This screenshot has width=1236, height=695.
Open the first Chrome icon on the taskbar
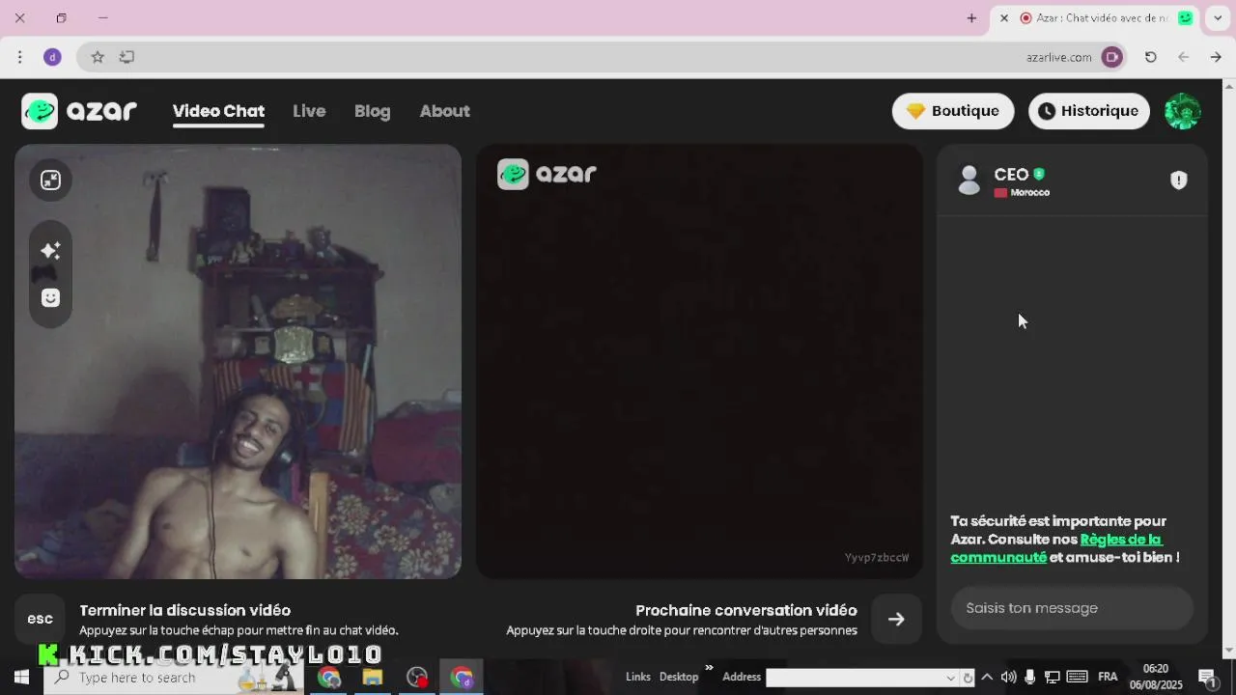pyautogui.click(x=328, y=677)
